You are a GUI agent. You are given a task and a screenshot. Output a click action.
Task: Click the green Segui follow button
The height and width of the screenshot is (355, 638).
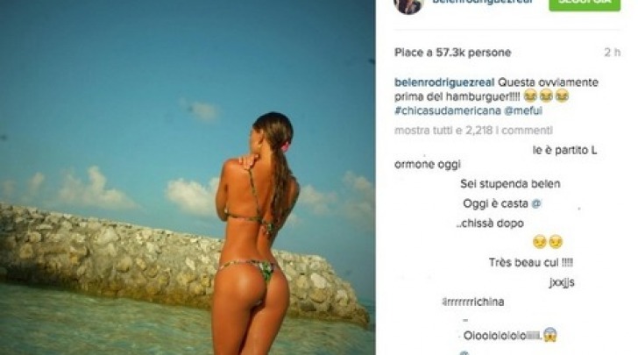(x=585, y=5)
